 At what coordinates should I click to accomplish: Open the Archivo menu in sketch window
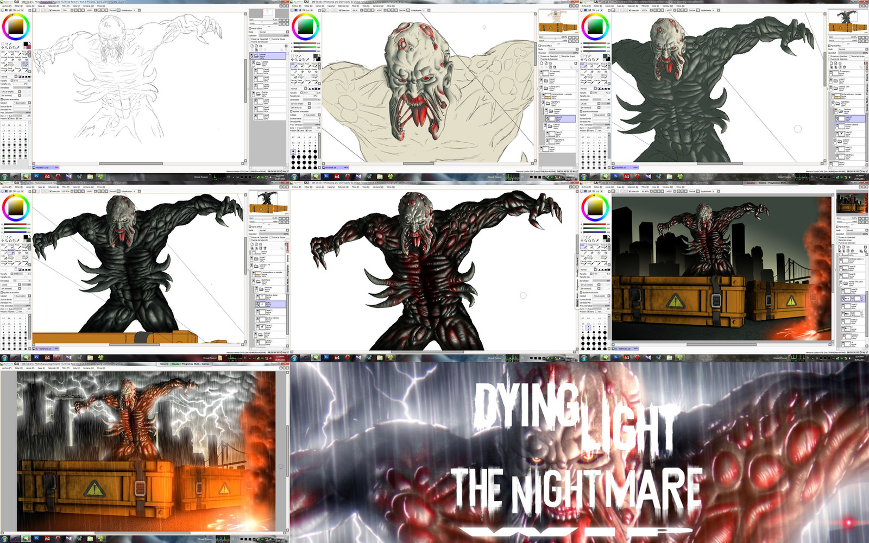[x=7, y=6]
